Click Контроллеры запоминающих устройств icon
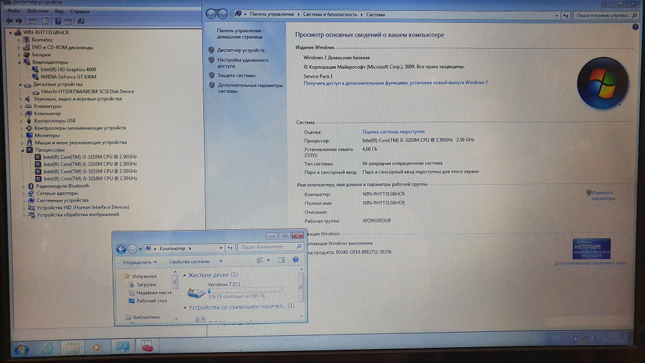645x363 pixels. (29, 128)
